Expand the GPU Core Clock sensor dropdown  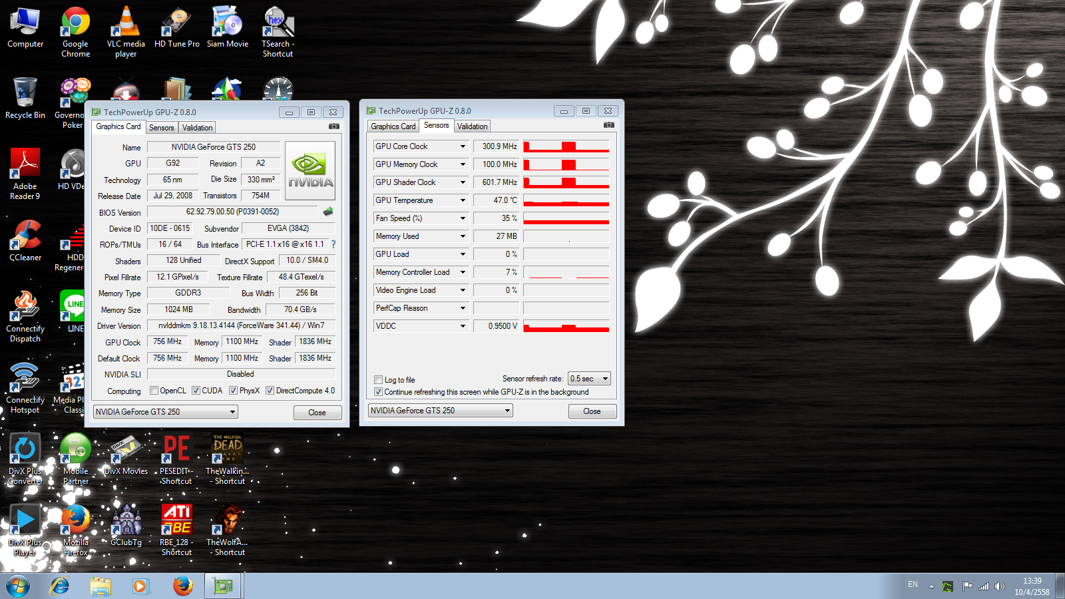pos(463,146)
